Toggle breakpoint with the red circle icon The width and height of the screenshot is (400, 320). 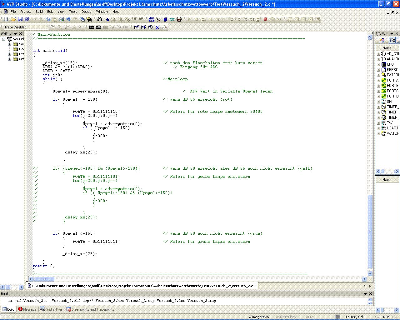coord(265,19)
